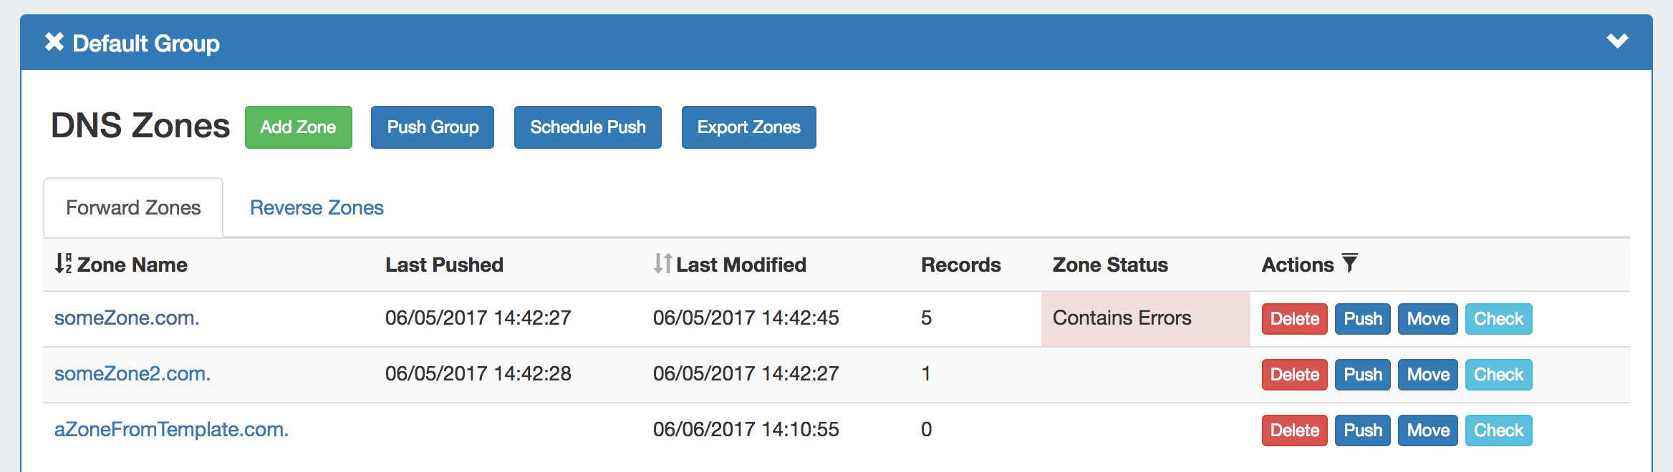The image size is (1673, 472).
Task: Open the Actions filter funnel icon
Action: pyautogui.click(x=1349, y=263)
